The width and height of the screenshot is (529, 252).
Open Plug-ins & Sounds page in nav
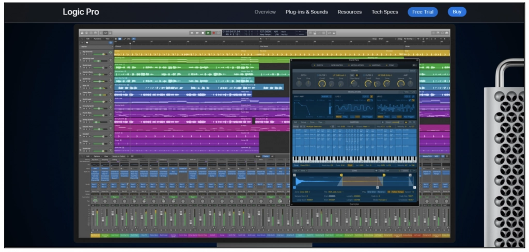306,12
